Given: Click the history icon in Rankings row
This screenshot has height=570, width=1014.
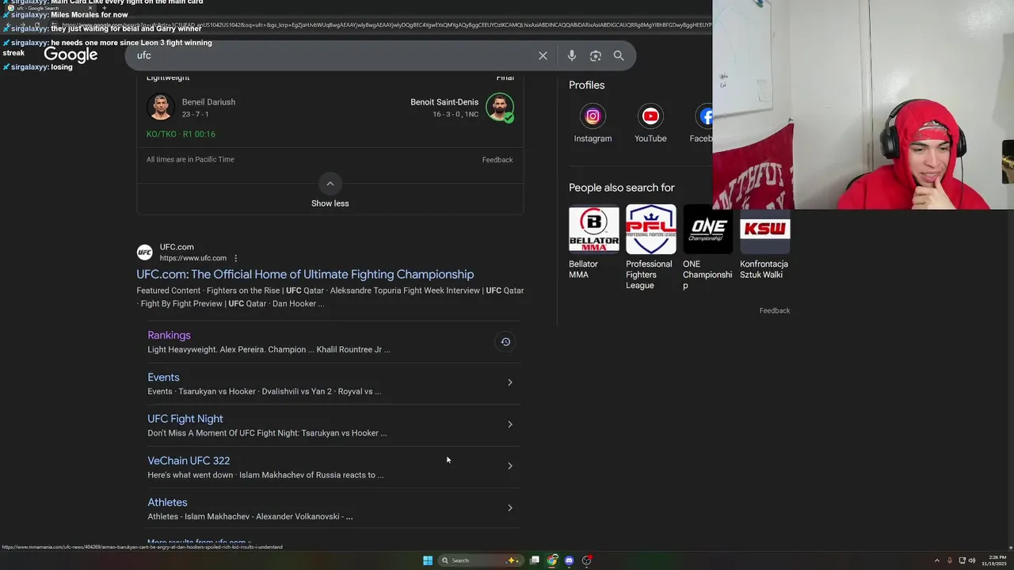Looking at the screenshot, I should click(x=505, y=342).
